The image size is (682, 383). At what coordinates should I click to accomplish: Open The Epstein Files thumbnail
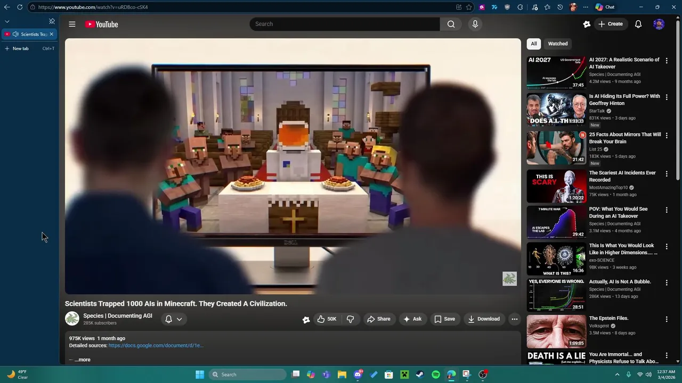coord(556,331)
